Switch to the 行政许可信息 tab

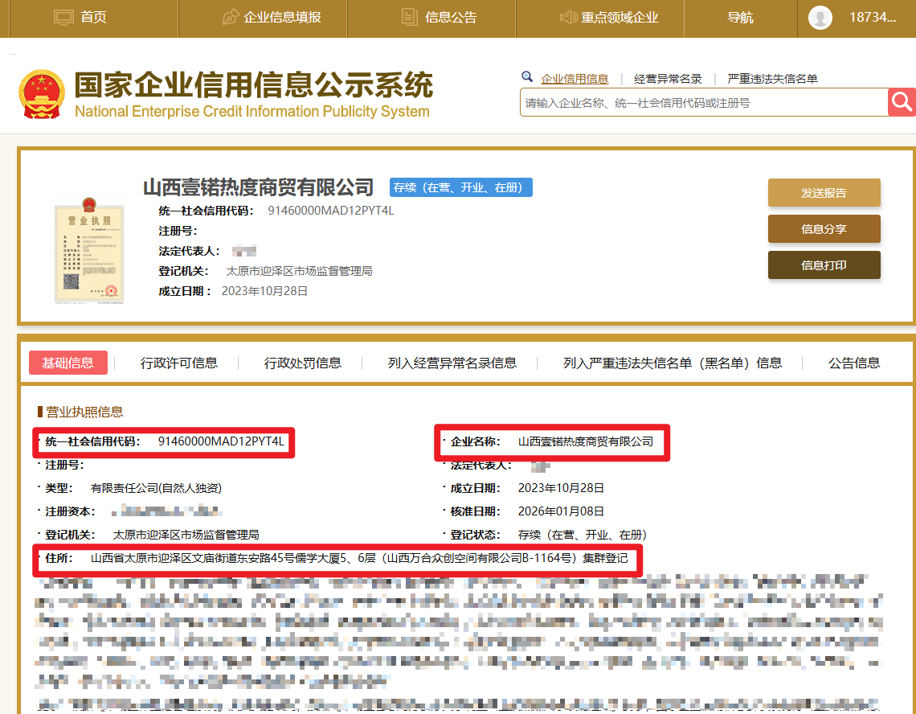click(178, 363)
